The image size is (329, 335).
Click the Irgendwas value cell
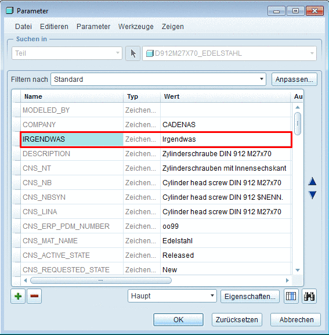tap(226, 139)
